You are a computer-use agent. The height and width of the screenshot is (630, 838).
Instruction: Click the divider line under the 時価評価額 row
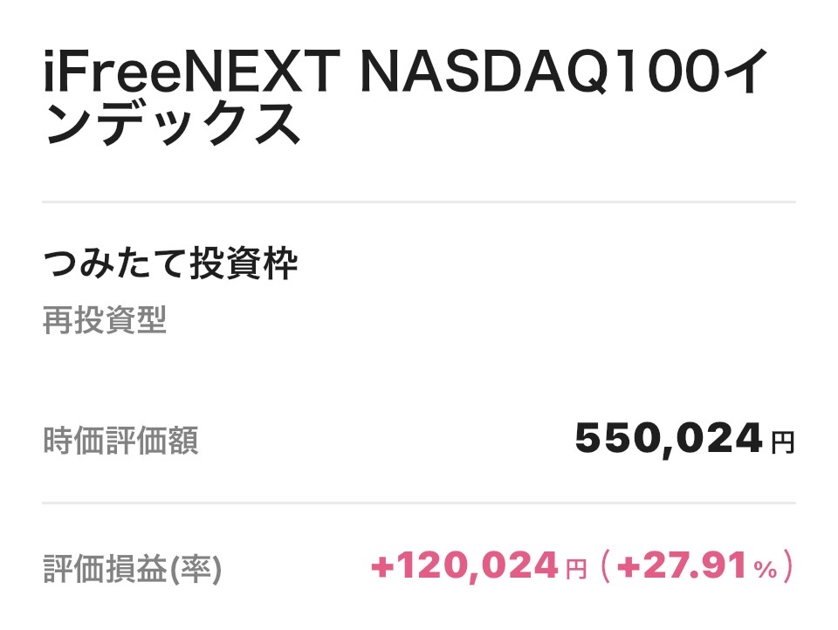pyautogui.click(x=419, y=503)
